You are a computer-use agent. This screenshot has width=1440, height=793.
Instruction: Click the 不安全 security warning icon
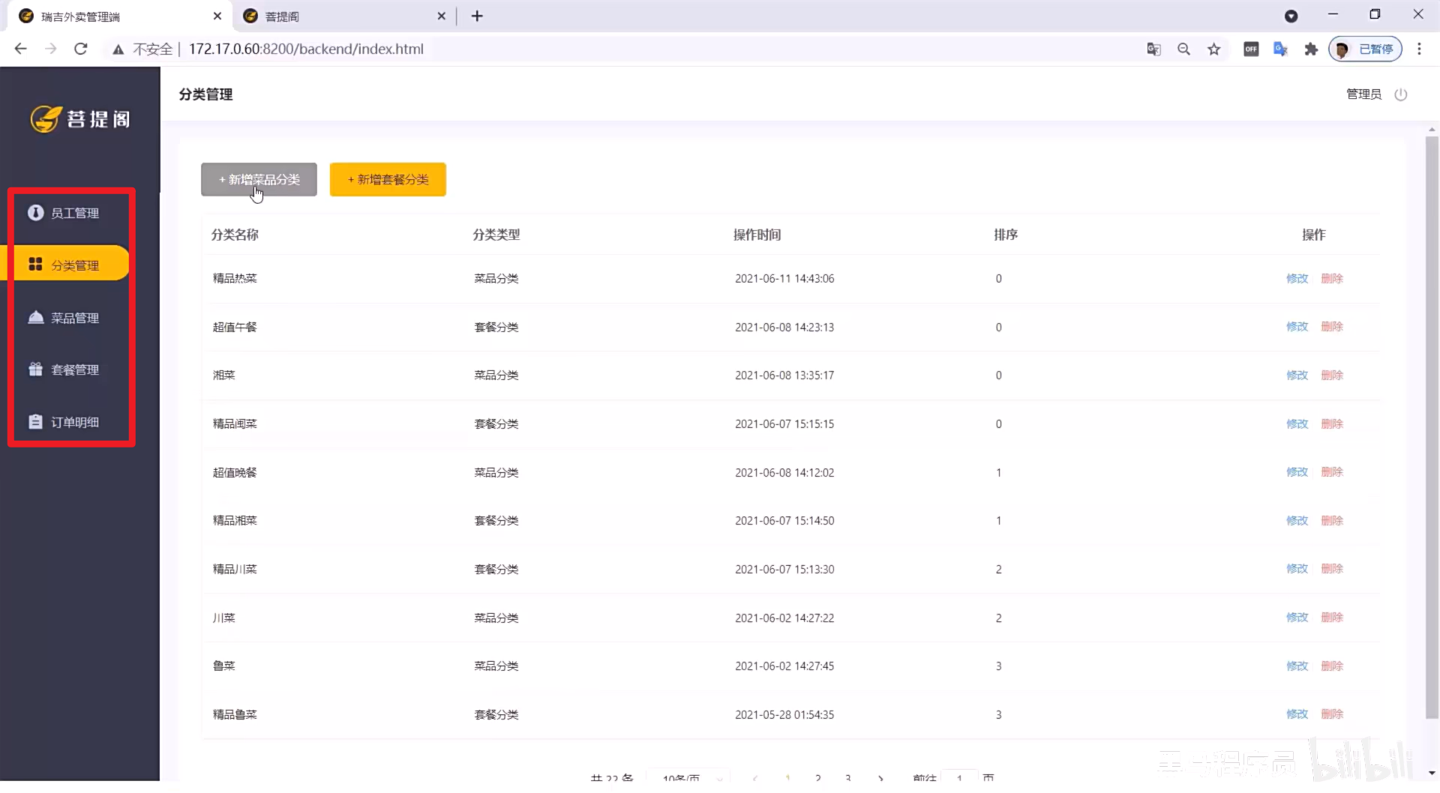pos(118,49)
